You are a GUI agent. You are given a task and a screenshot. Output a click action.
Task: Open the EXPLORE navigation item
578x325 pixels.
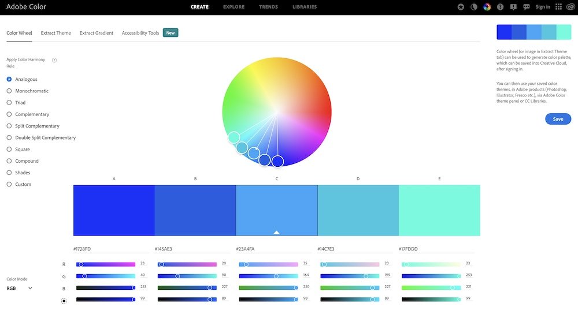[x=234, y=6]
